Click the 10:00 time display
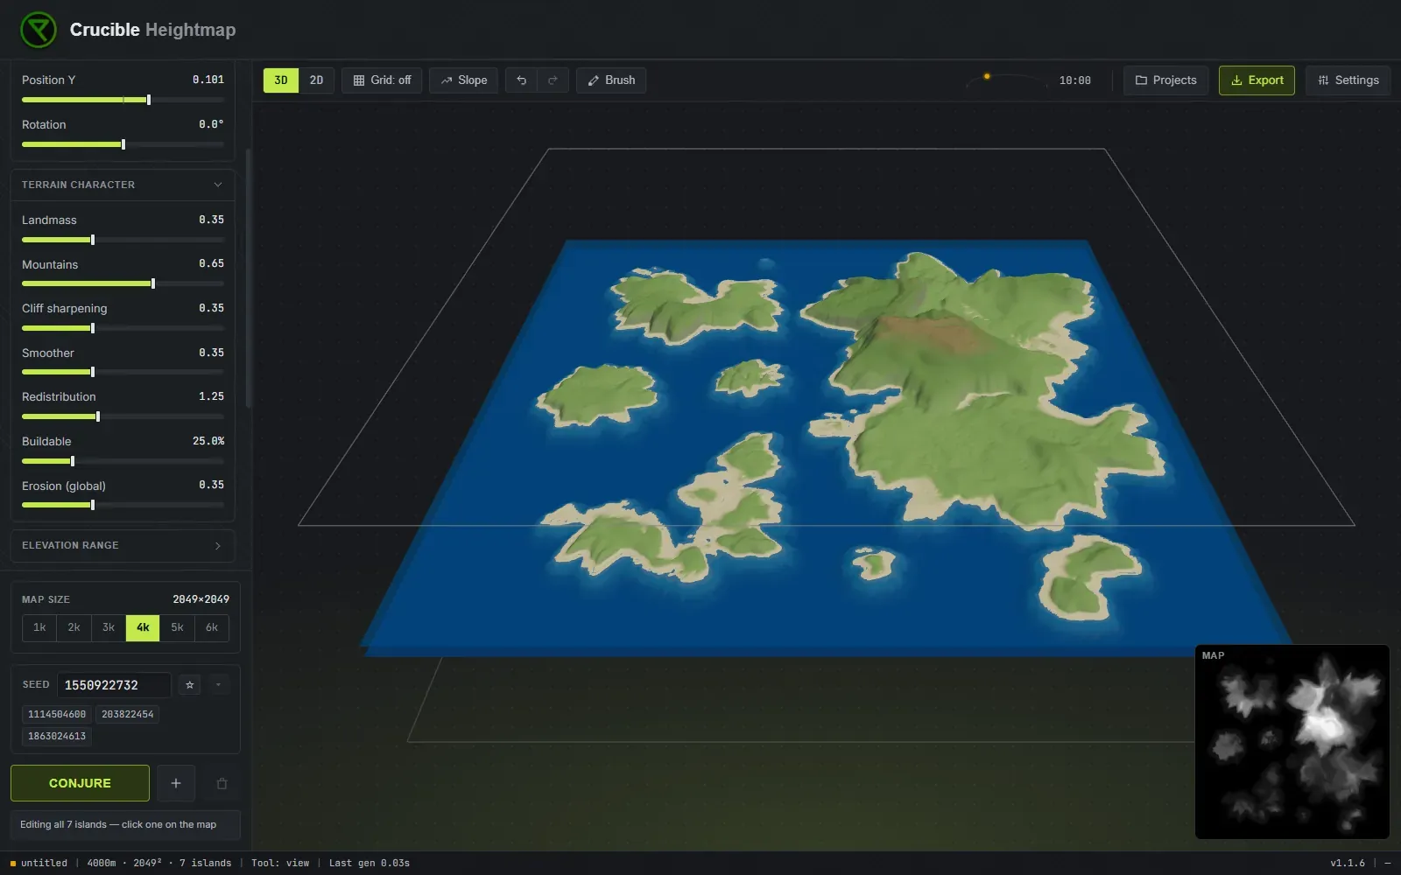The image size is (1401, 875). pos(1075,80)
